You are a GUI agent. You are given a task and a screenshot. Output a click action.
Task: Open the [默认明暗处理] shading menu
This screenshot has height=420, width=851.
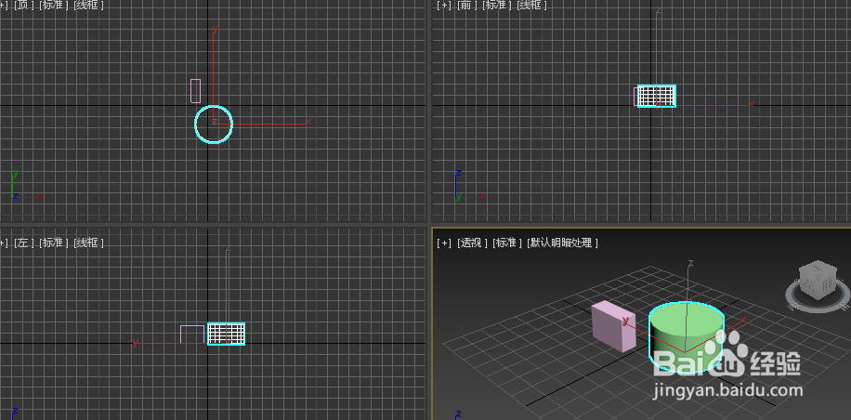pyautogui.click(x=562, y=243)
